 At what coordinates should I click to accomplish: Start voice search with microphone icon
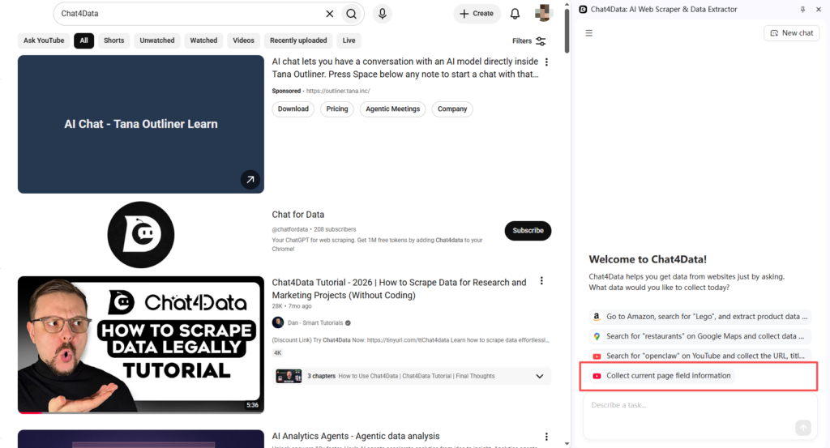(x=383, y=13)
